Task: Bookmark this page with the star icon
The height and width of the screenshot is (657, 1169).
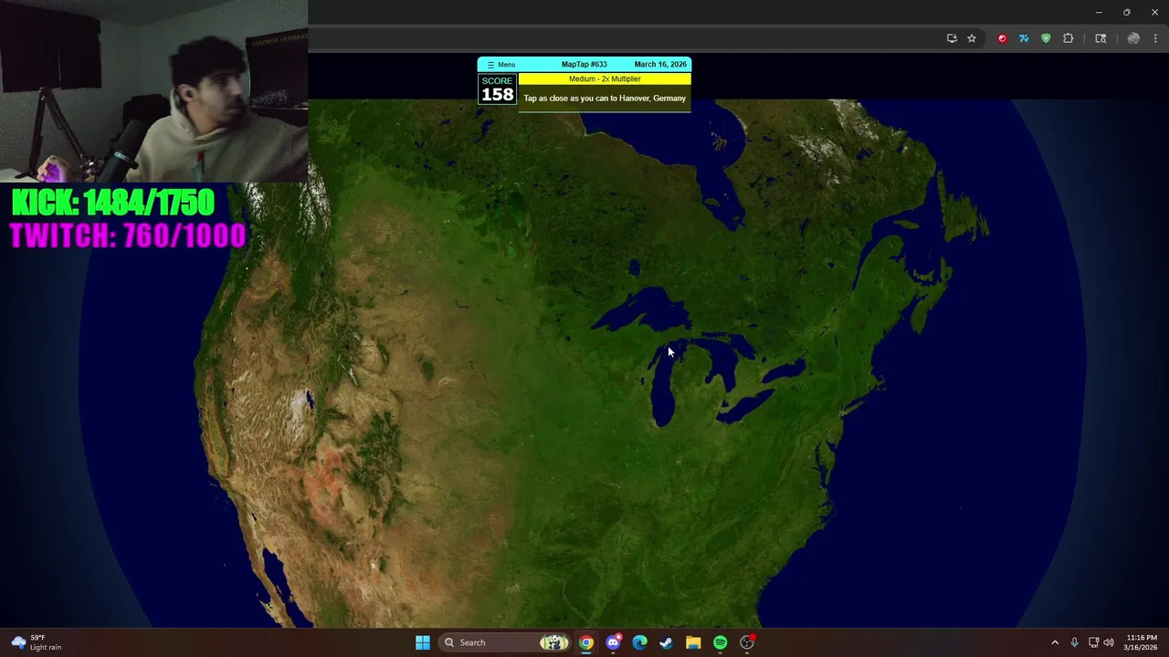Action: pyautogui.click(x=972, y=38)
